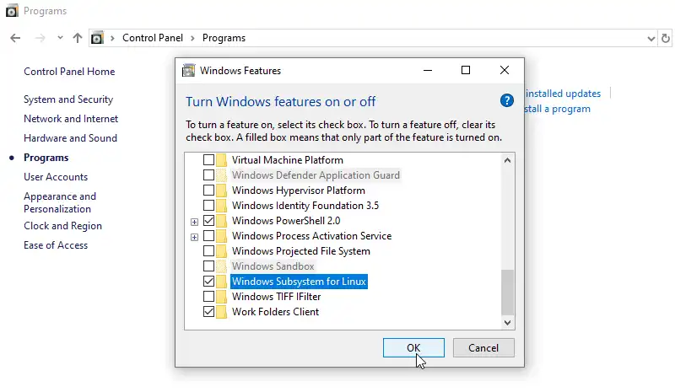Click the up arrow navigation icon
This screenshot has width=675, height=392.
[x=78, y=38]
